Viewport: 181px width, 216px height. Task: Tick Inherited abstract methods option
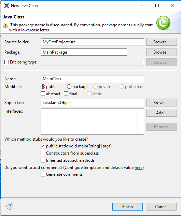[43, 160]
